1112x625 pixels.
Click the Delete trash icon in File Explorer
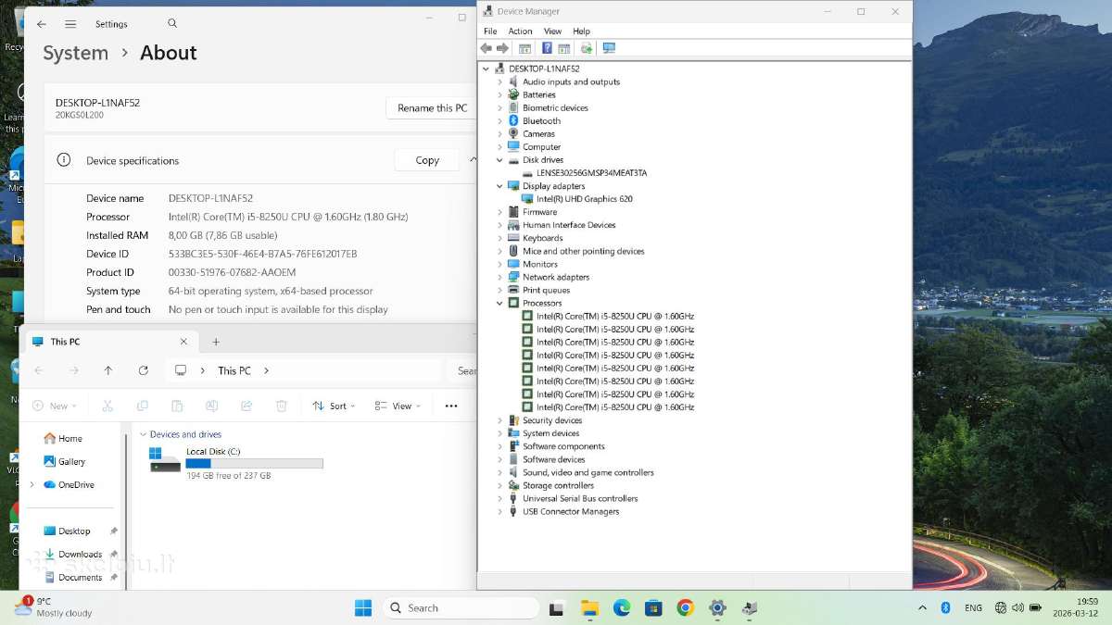[282, 406]
